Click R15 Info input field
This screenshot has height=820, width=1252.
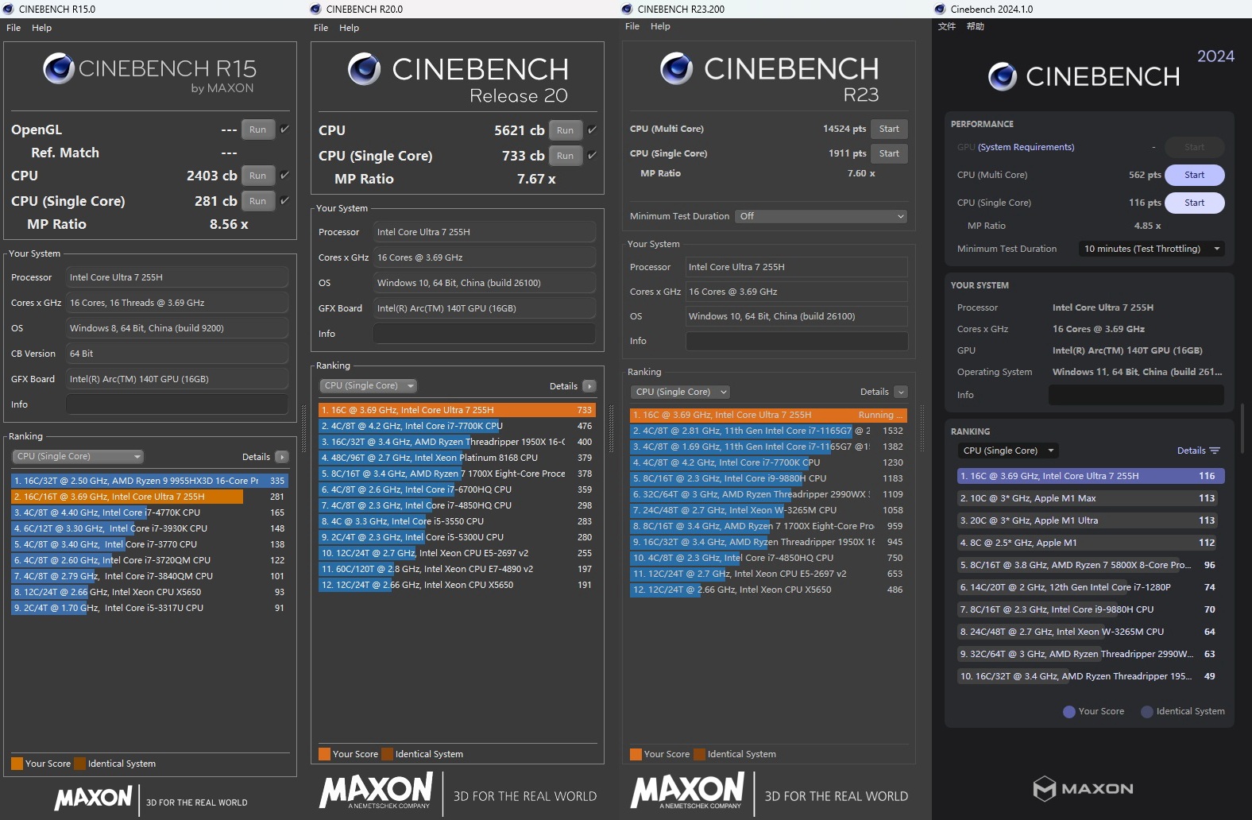(x=176, y=404)
